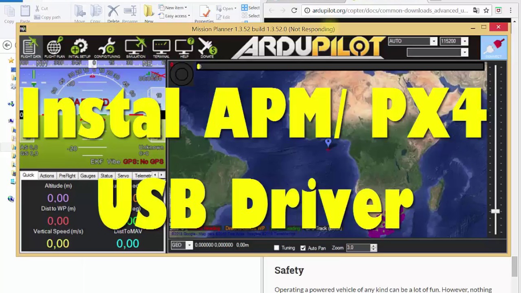Click site info icon in address bar
Viewport: 521px width, 293px height.
pos(307,10)
